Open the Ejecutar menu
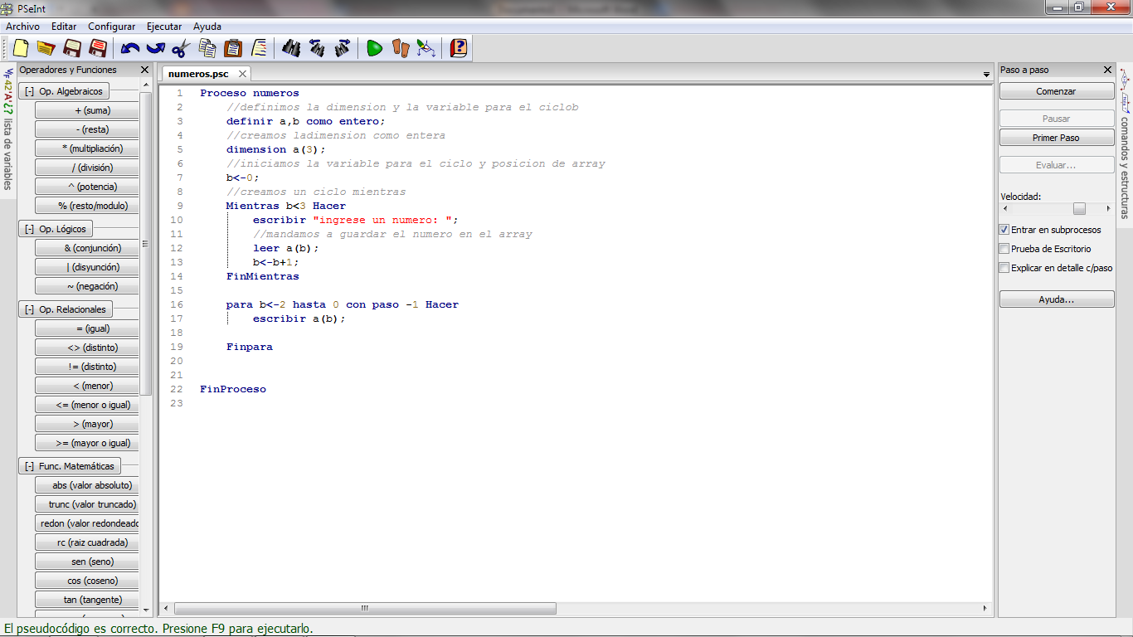 [163, 26]
